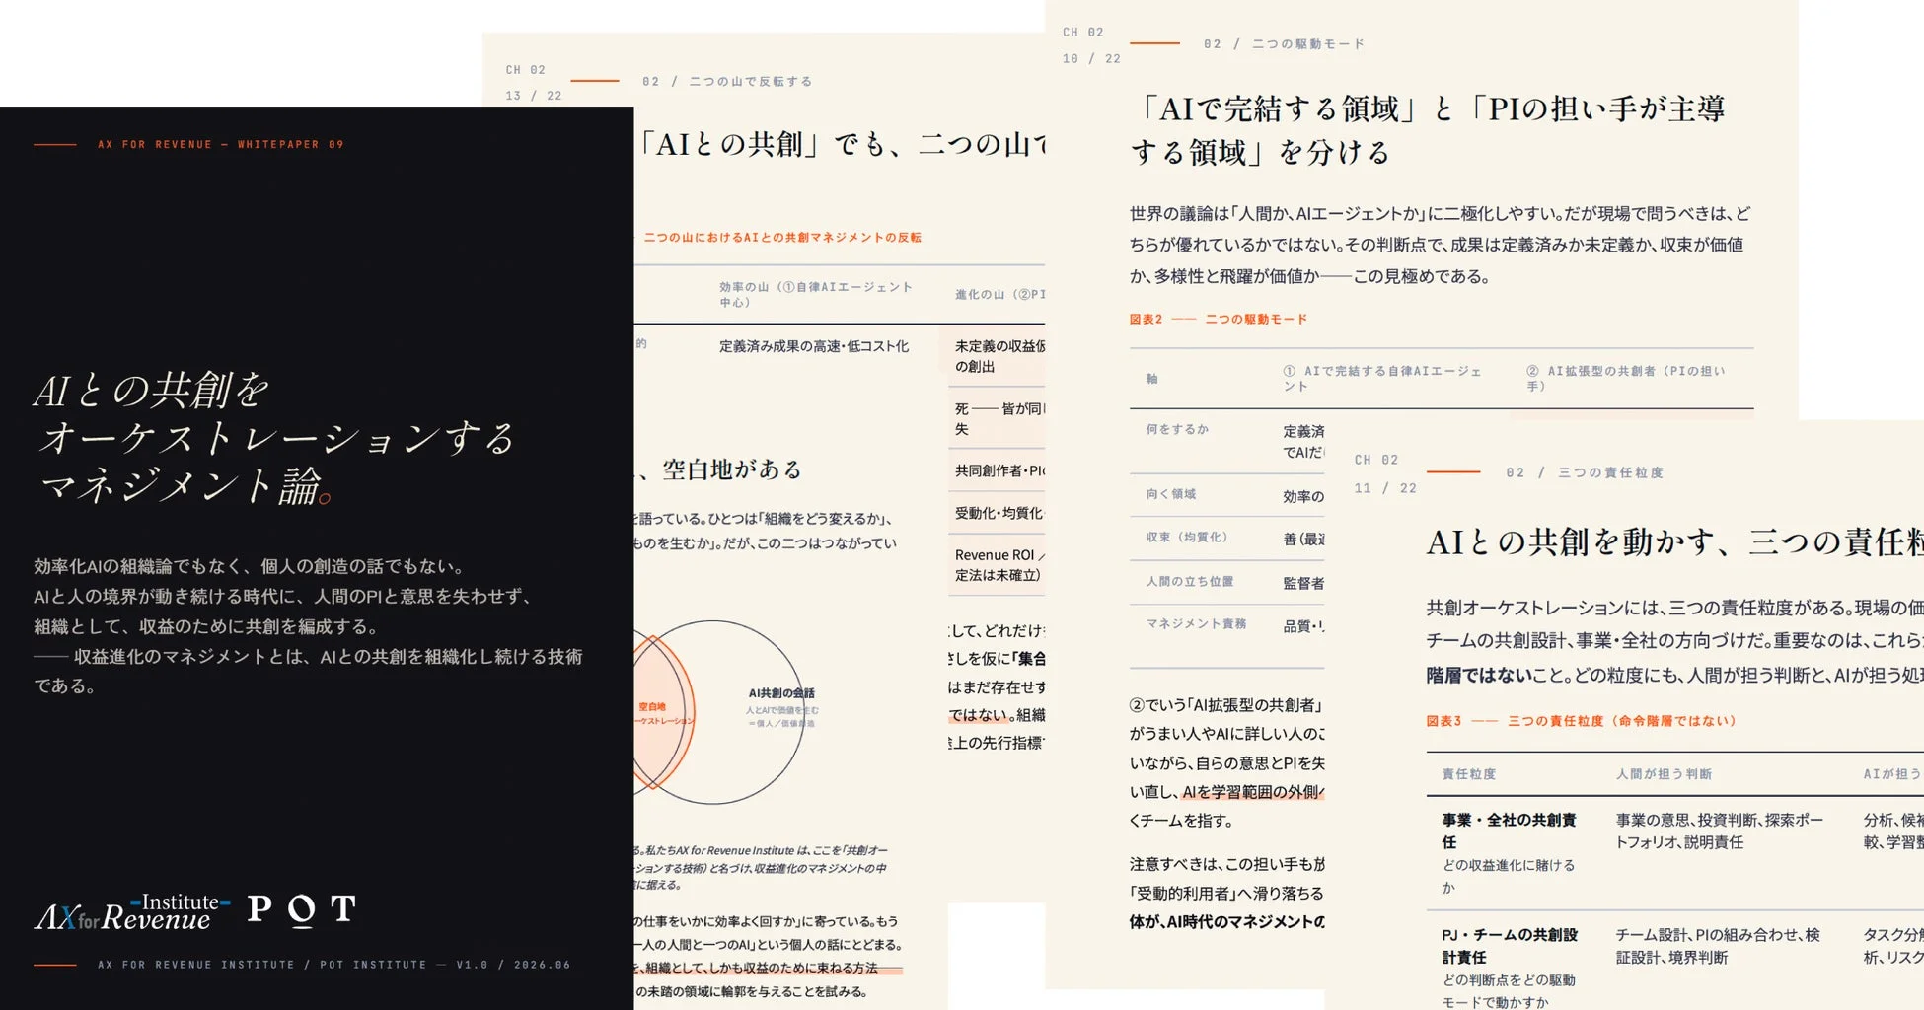Click column header '① AIで完結する自律AIエージェント'
This screenshot has width=1924, height=1010.
(1382, 379)
